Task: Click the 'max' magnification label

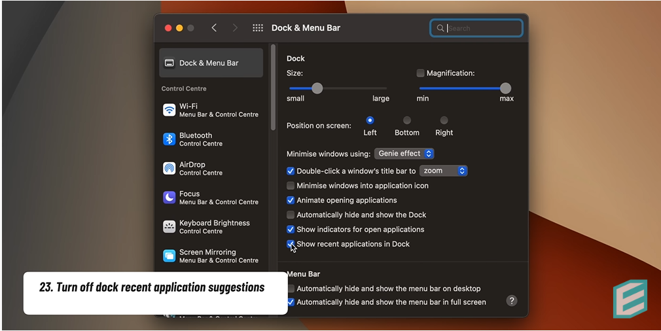Action: [x=507, y=98]
